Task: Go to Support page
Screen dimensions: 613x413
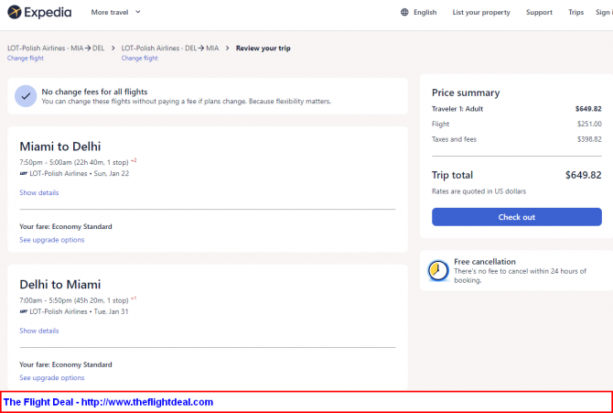Action: click(x=539, y=12)
